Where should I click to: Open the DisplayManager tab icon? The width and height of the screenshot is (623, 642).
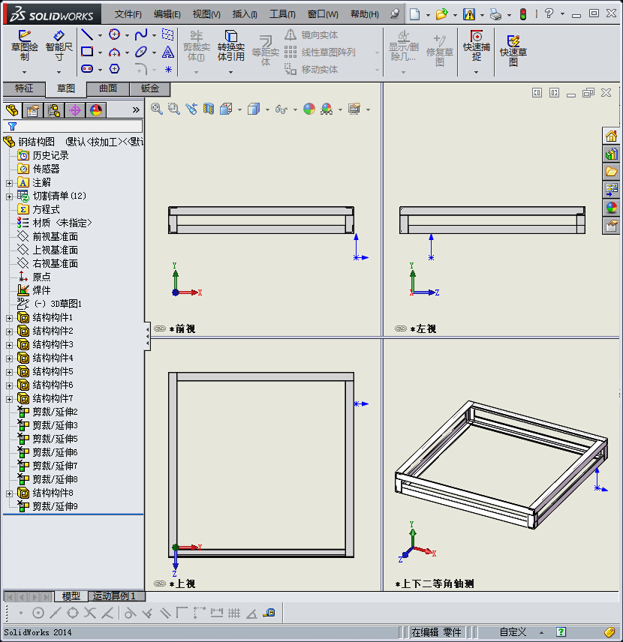96,110
